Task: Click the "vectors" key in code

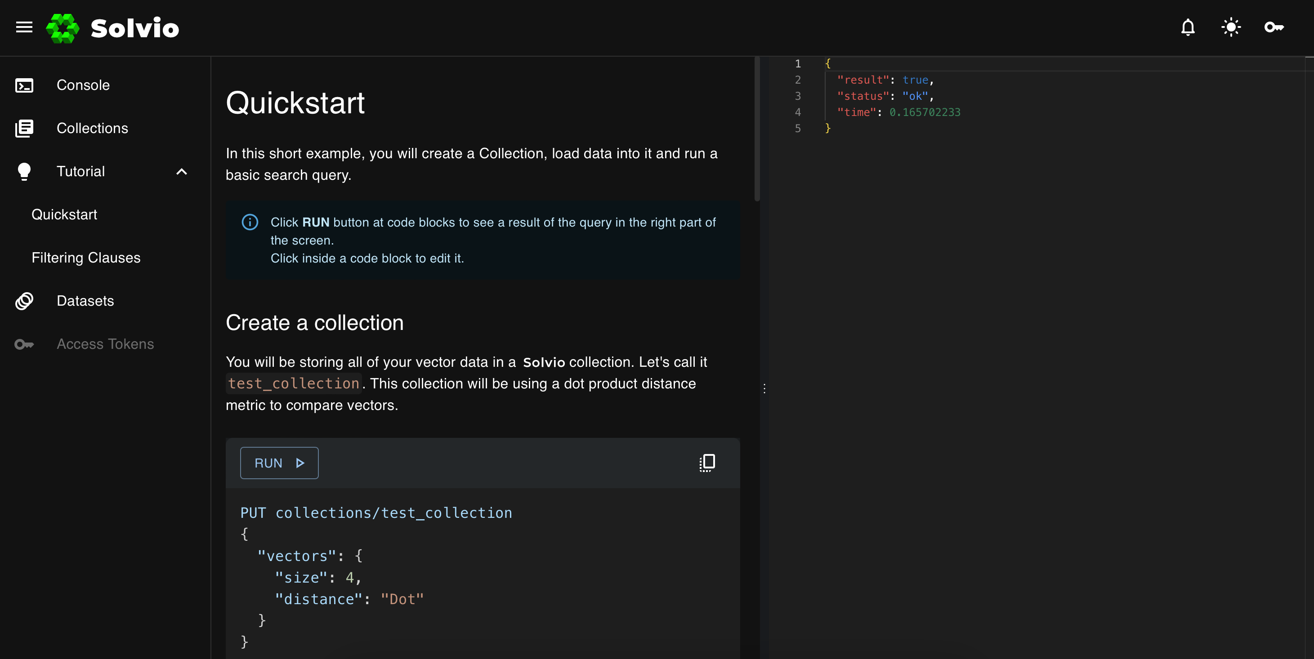Action: point(297,556)
